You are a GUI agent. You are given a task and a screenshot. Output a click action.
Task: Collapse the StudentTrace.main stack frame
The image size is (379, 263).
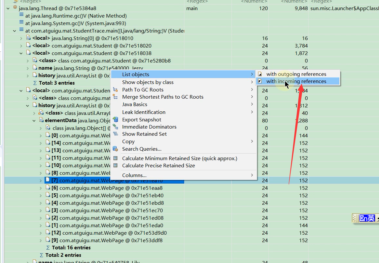(15, 31)
